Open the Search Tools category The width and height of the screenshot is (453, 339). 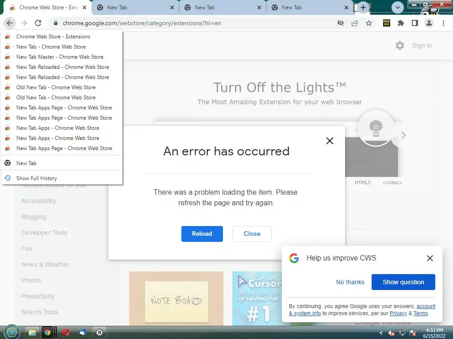39,312
